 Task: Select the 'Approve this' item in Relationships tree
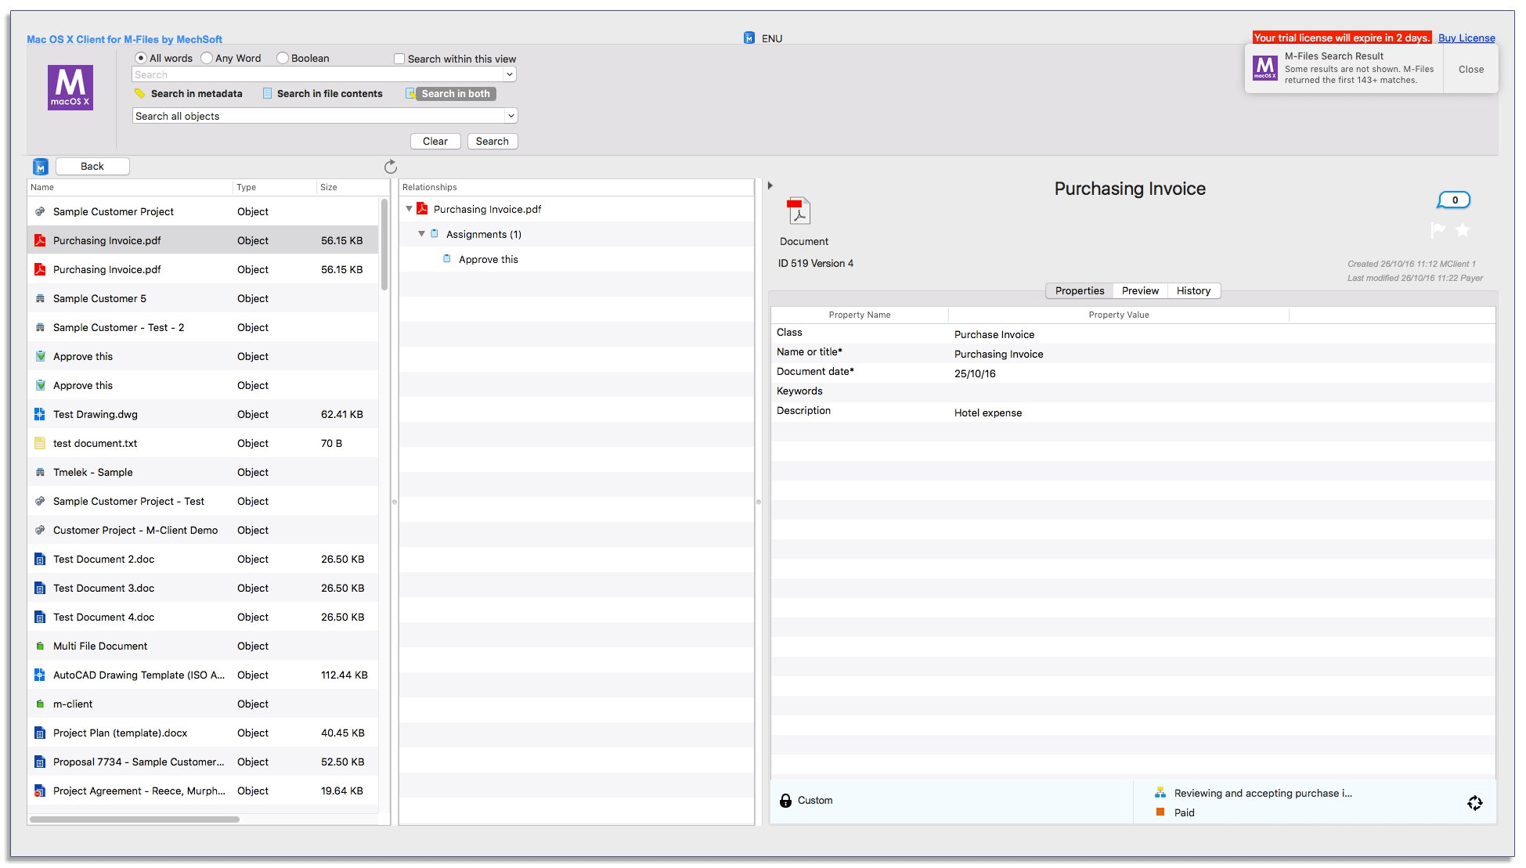tap(489, 260)
